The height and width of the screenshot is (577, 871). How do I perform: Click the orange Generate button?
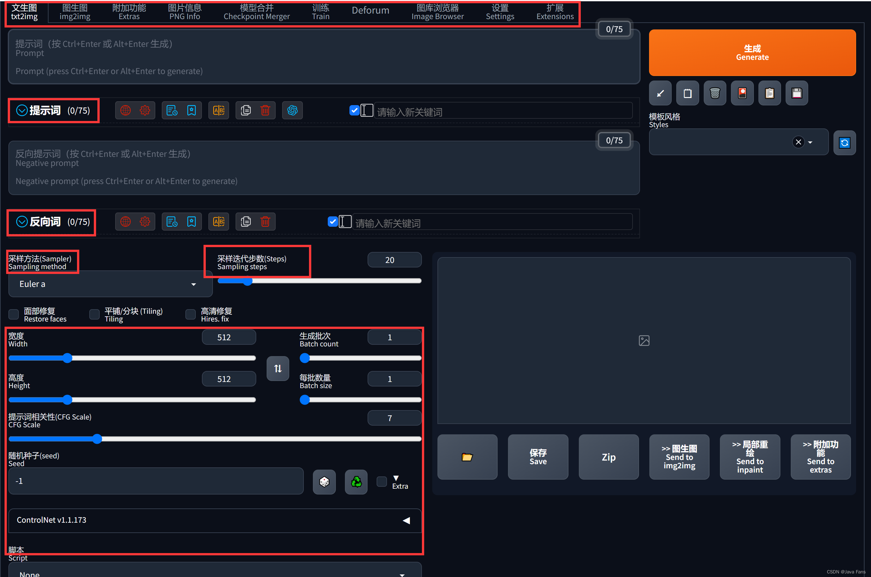click(x=752, y=53)
